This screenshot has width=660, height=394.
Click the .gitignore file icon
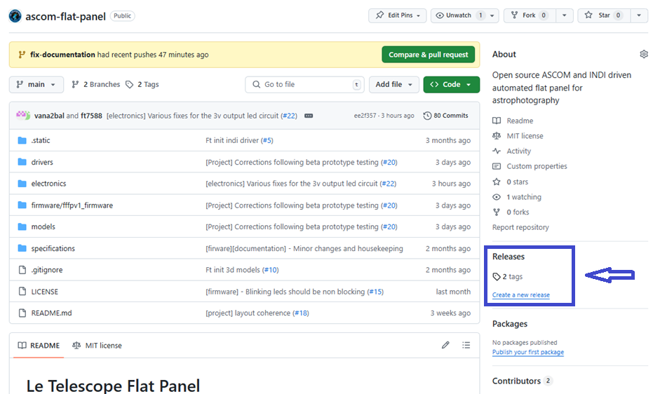pos(22,270)
